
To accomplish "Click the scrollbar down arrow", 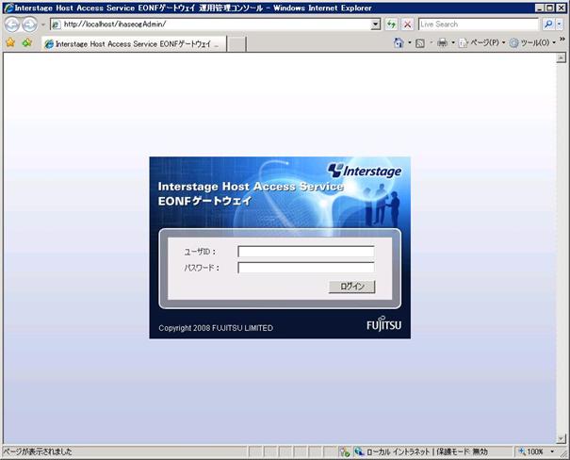I will click(561, 439).
